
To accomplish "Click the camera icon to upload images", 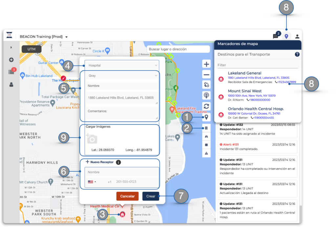I will coord(92,139).
